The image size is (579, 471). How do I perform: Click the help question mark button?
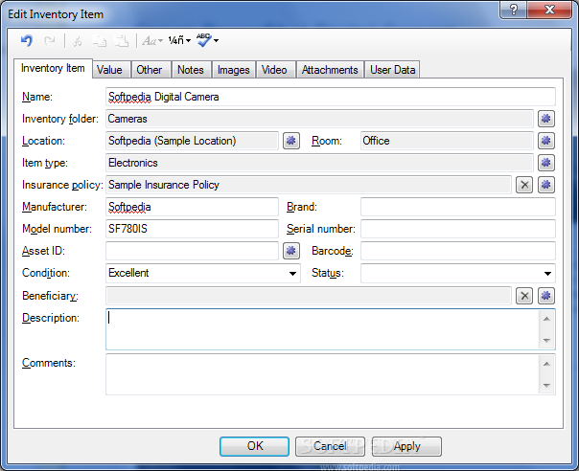(x=514, y=9)
